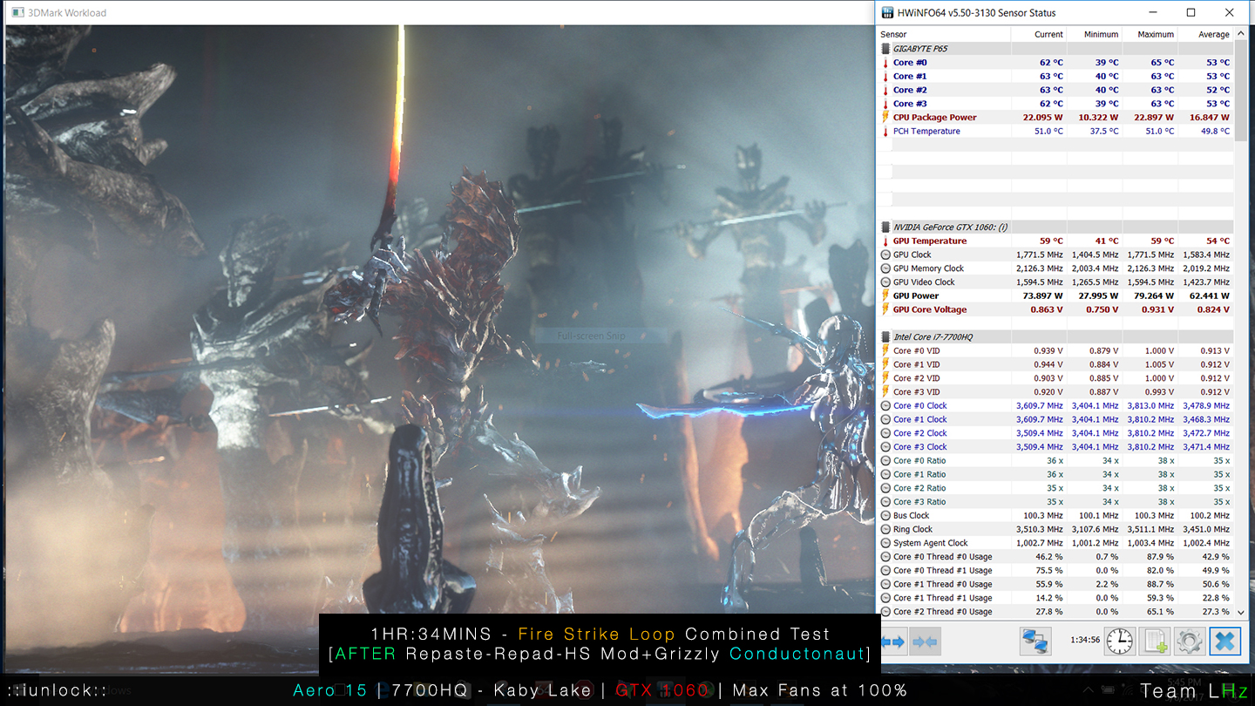This screenshot has width=1255, height=706.
Task: Click the chip icon of GIGABYTE P65 group
Action: [x=885, y=49]
